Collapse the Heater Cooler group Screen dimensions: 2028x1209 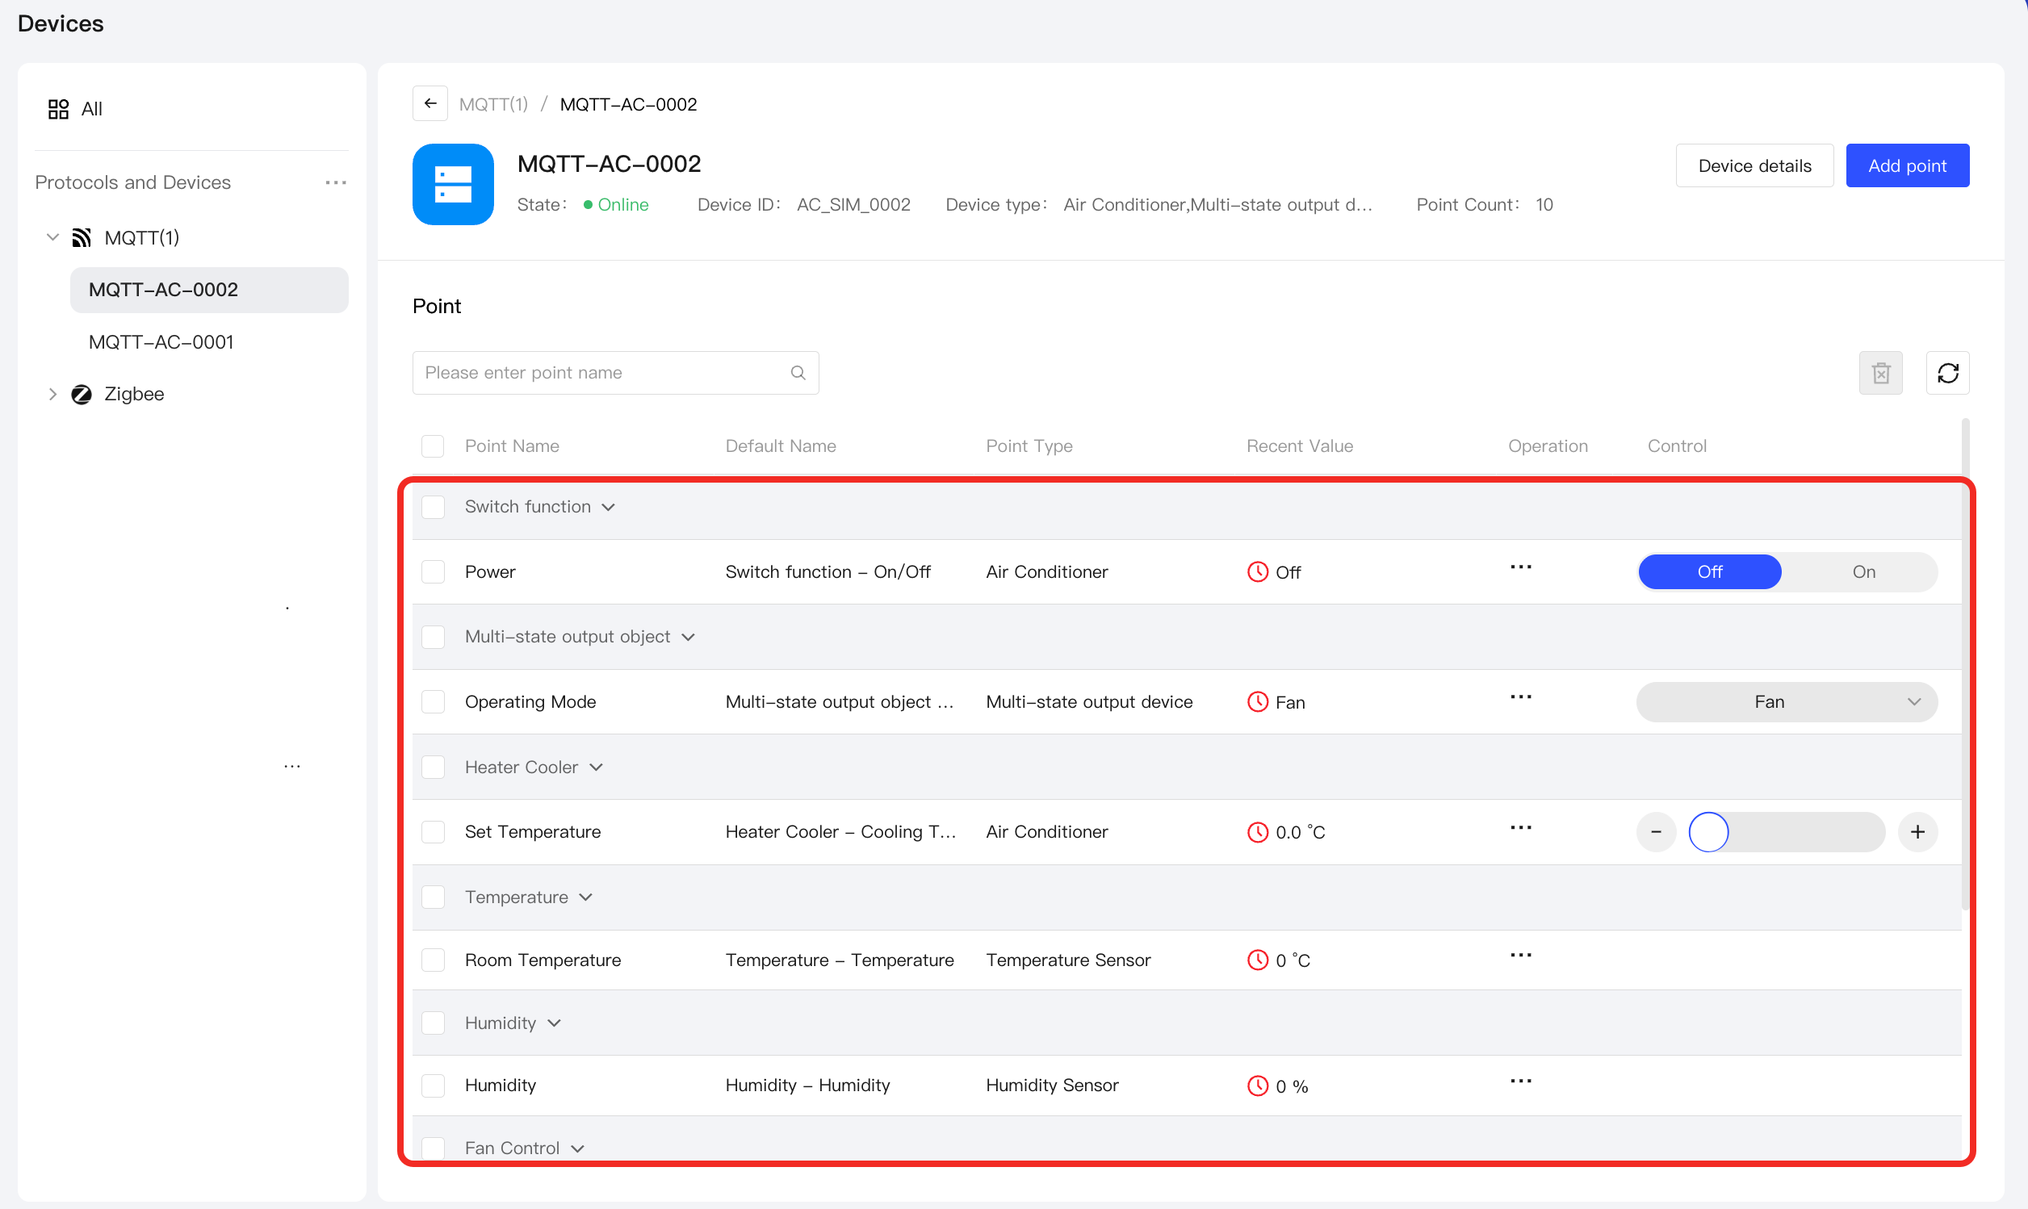596,768
